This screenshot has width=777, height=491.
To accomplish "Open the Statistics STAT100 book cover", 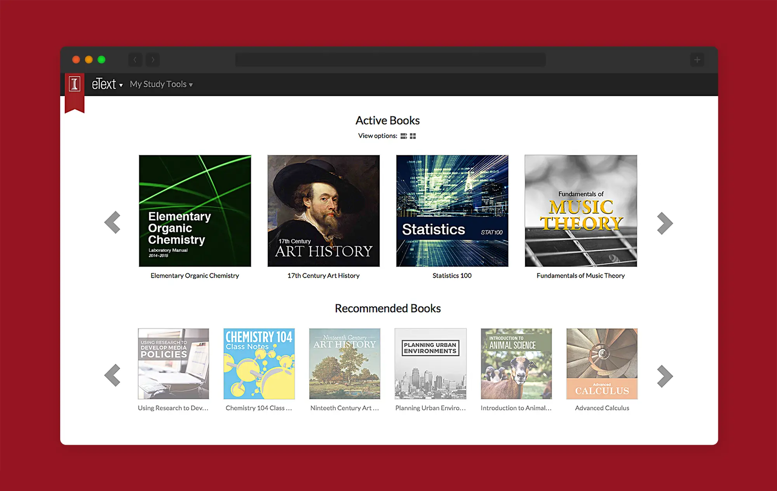I will click(452, 211).
